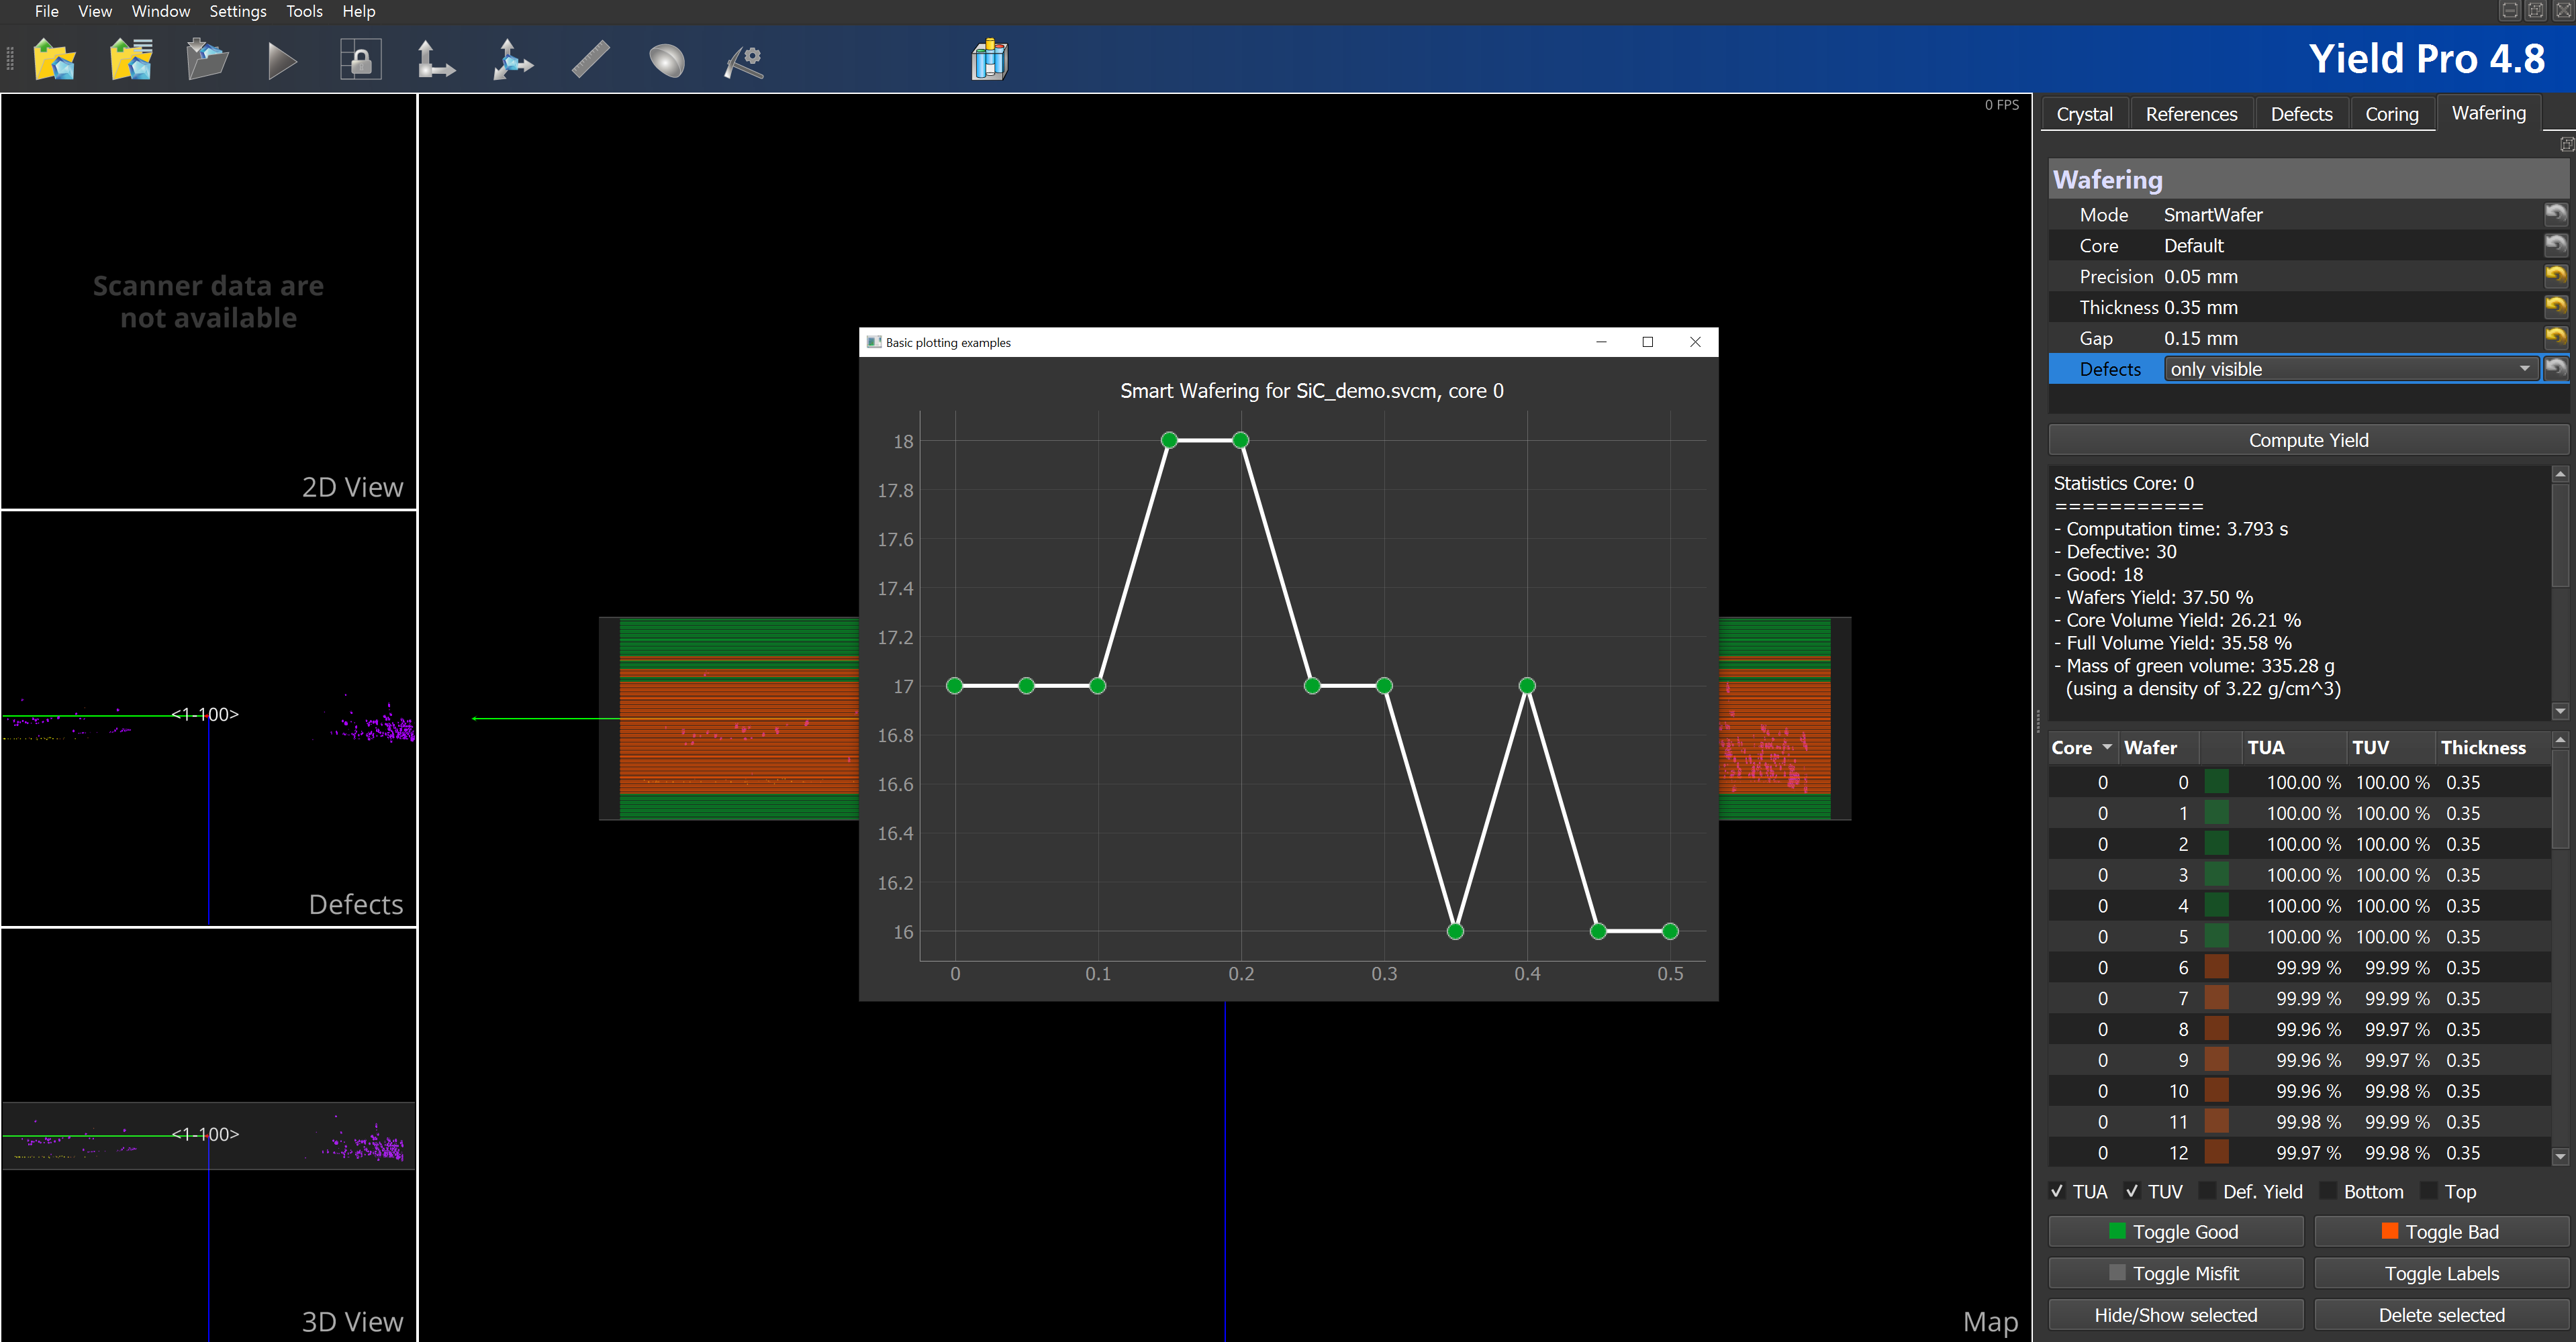The image size is (2576, 1342).
Task: Enable the Bottom checkbox
Action: (2328, 1191)
